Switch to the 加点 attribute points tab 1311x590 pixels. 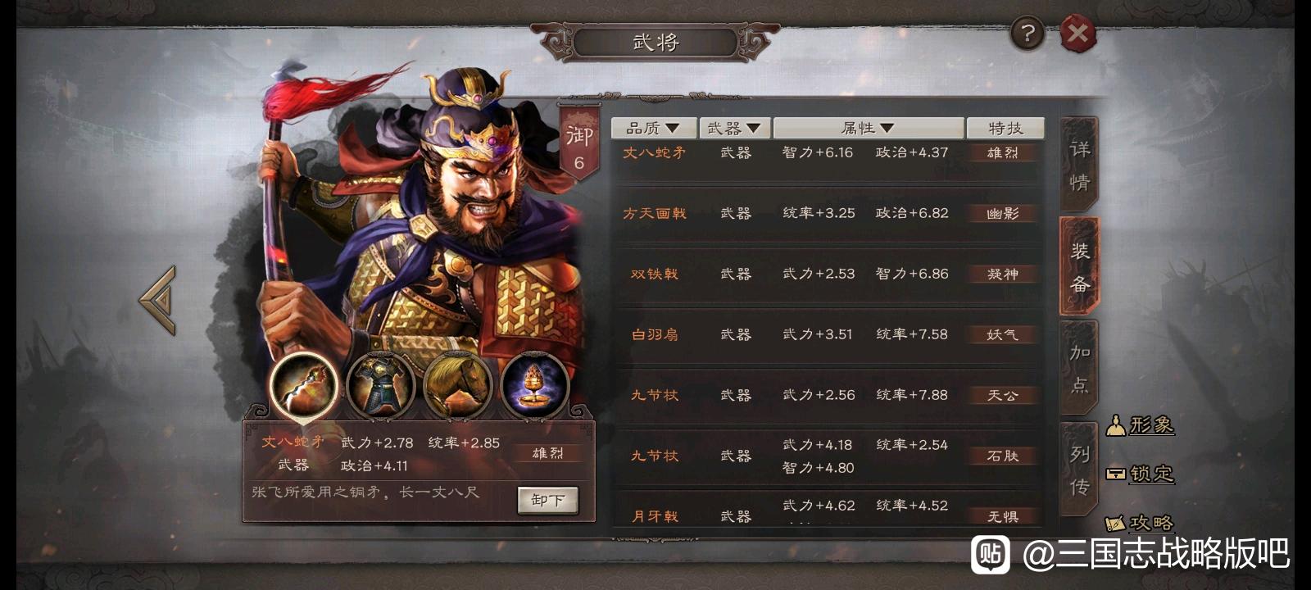[x=1080, y=368]
